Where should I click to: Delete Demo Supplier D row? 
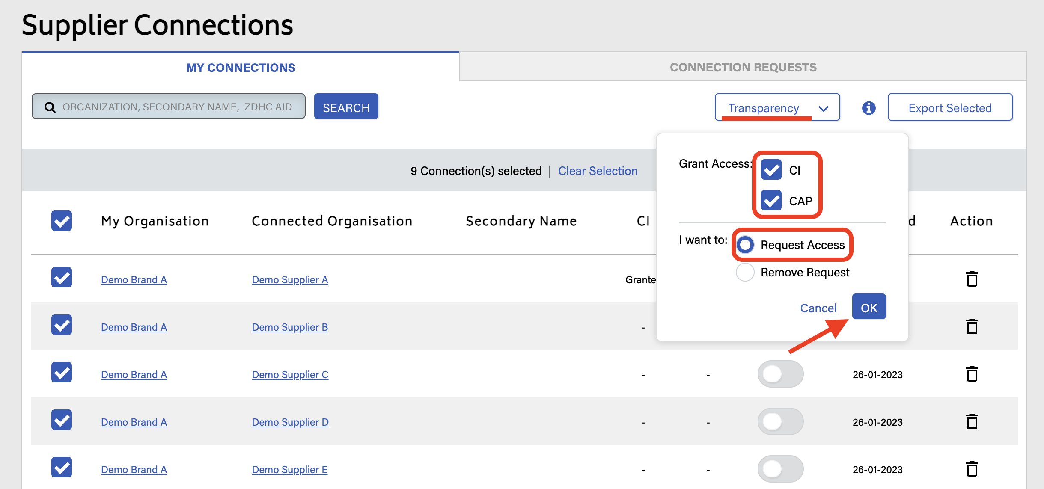point(972,422)
